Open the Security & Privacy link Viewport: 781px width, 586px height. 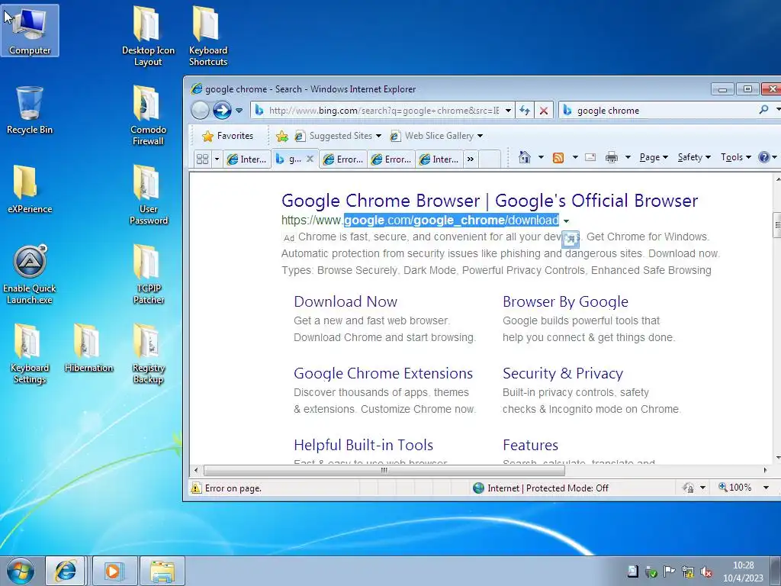563,374
